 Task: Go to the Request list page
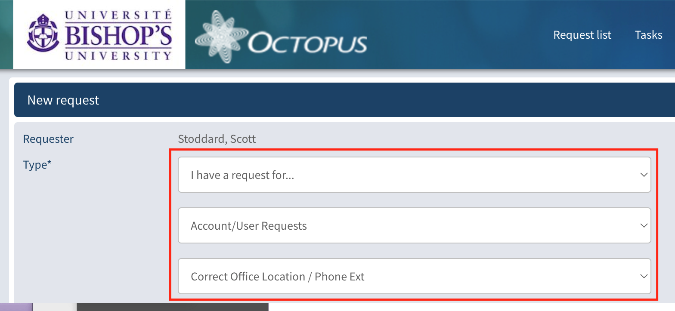click(582, 35)
